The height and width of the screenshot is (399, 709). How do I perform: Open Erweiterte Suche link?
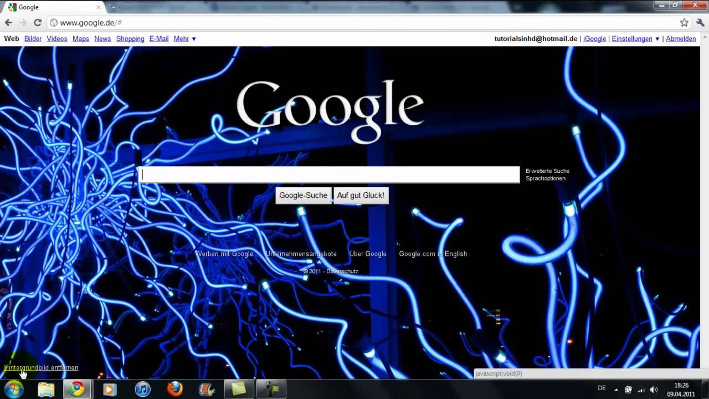(548, 171)
